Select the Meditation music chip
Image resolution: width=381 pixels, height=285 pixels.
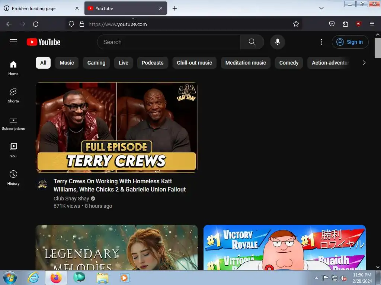(246, 63)
